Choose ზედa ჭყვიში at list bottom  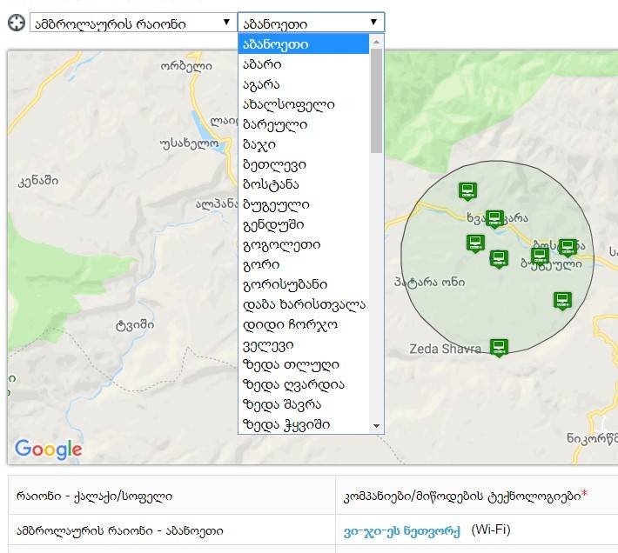304,424
